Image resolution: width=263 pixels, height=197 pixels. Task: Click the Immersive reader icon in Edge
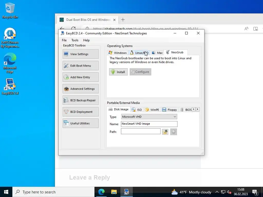pos(256,29)
